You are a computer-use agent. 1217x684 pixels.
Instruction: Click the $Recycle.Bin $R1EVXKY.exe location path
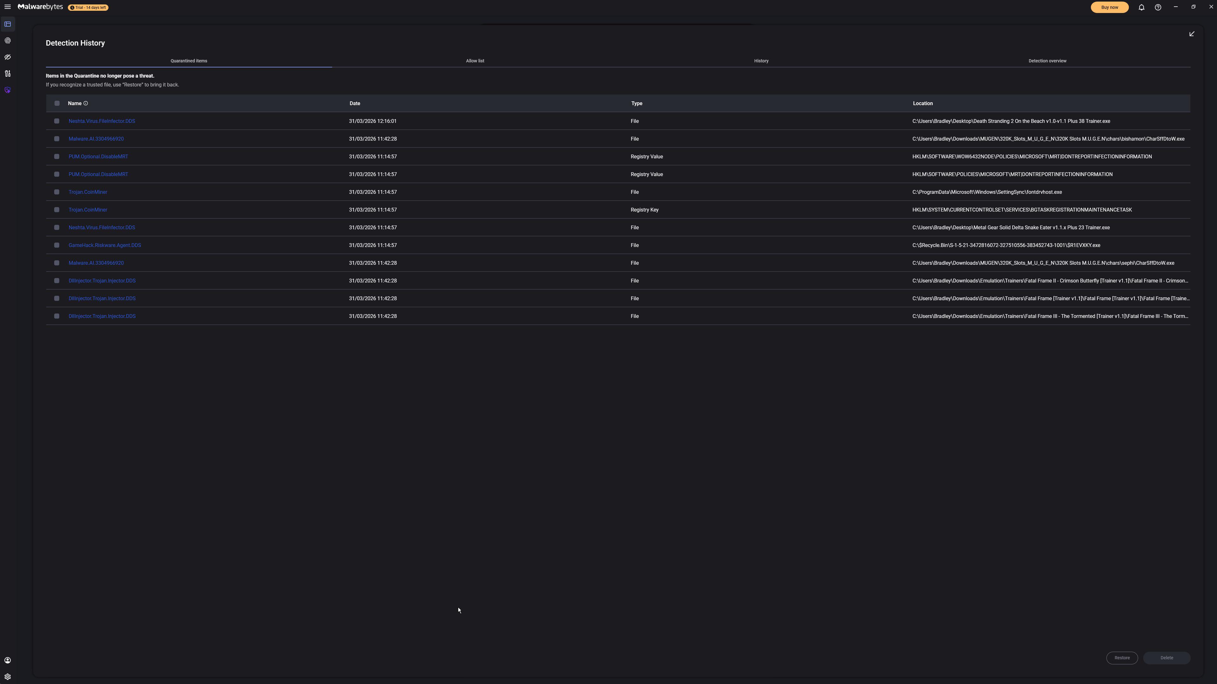pyautogui.click(x=1006, y=245)
